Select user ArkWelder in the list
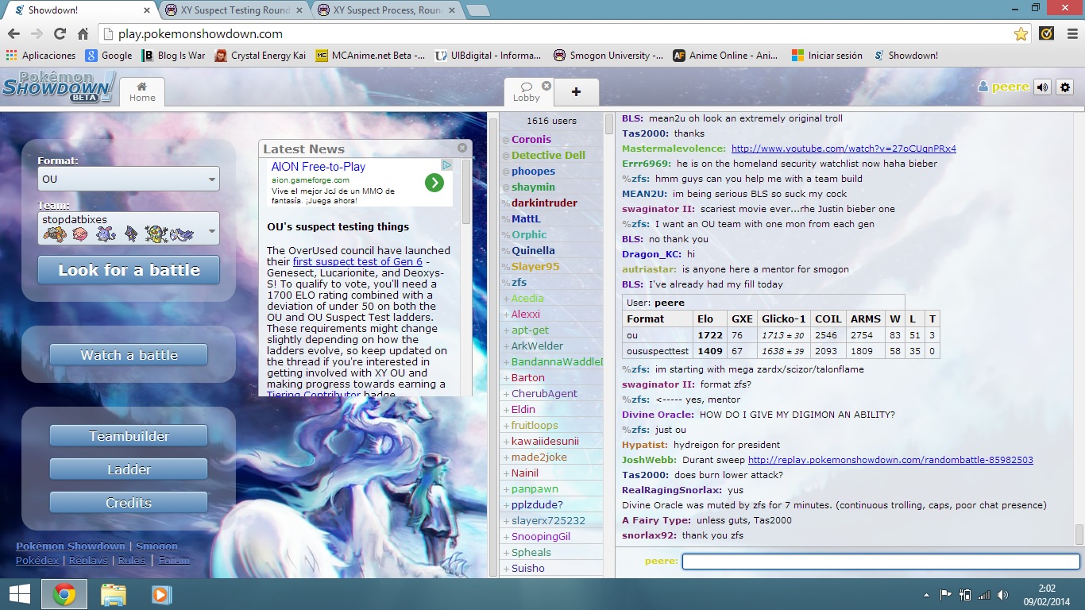 click(537, 346)
